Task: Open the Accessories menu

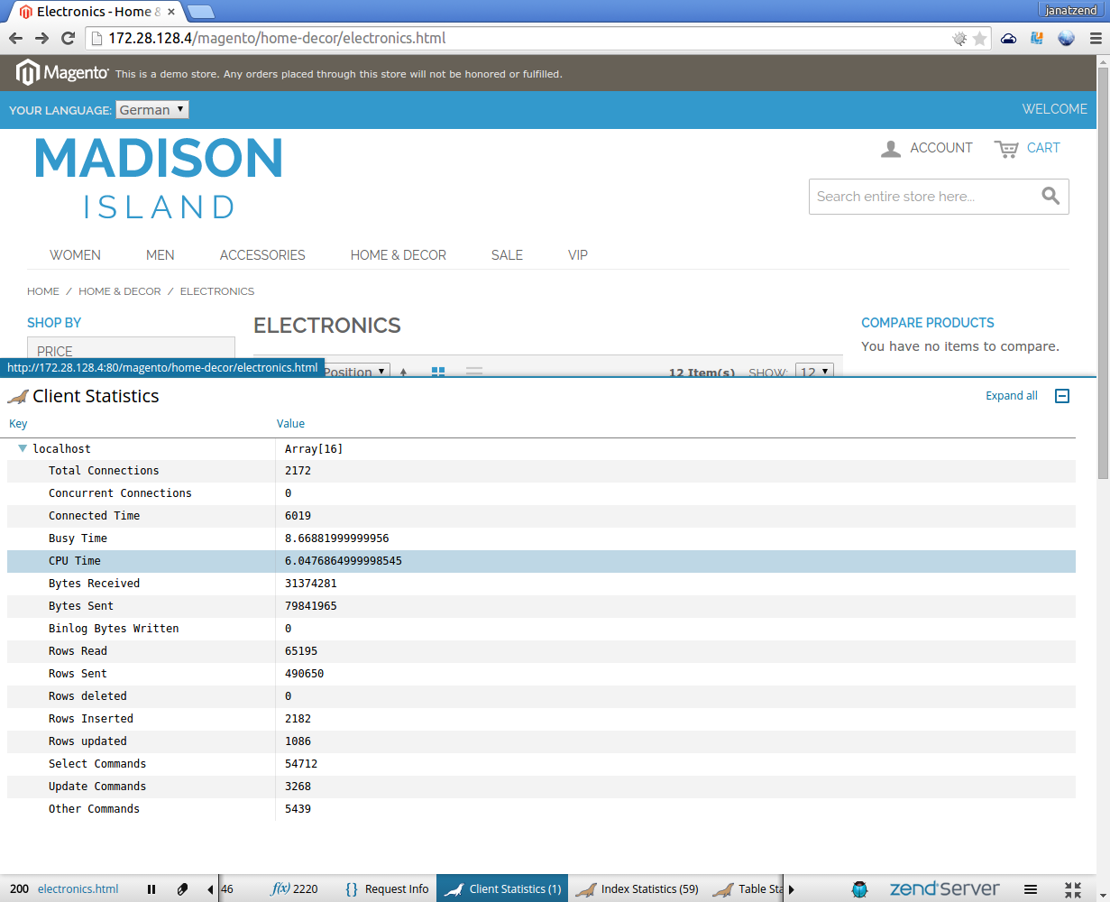Action: pos(262,255)
